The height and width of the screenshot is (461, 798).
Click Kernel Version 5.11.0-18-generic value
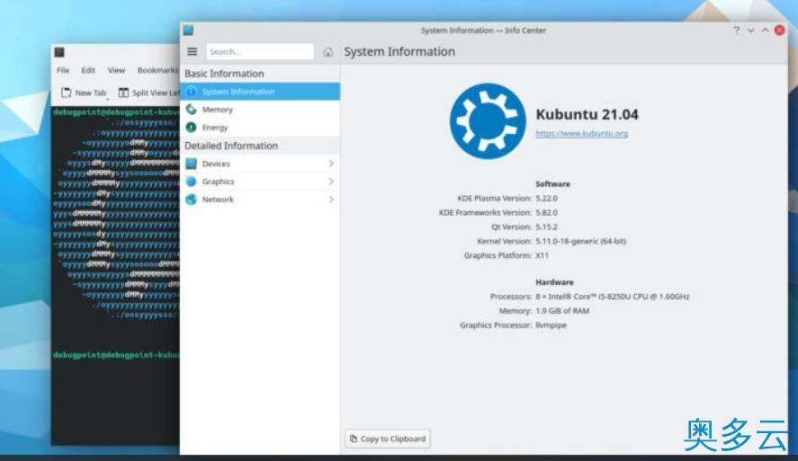[580, 241]
